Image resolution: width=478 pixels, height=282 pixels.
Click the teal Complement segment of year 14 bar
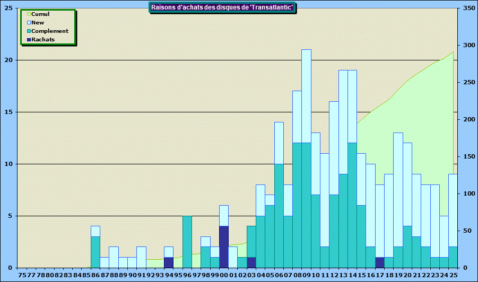[352, 205]
